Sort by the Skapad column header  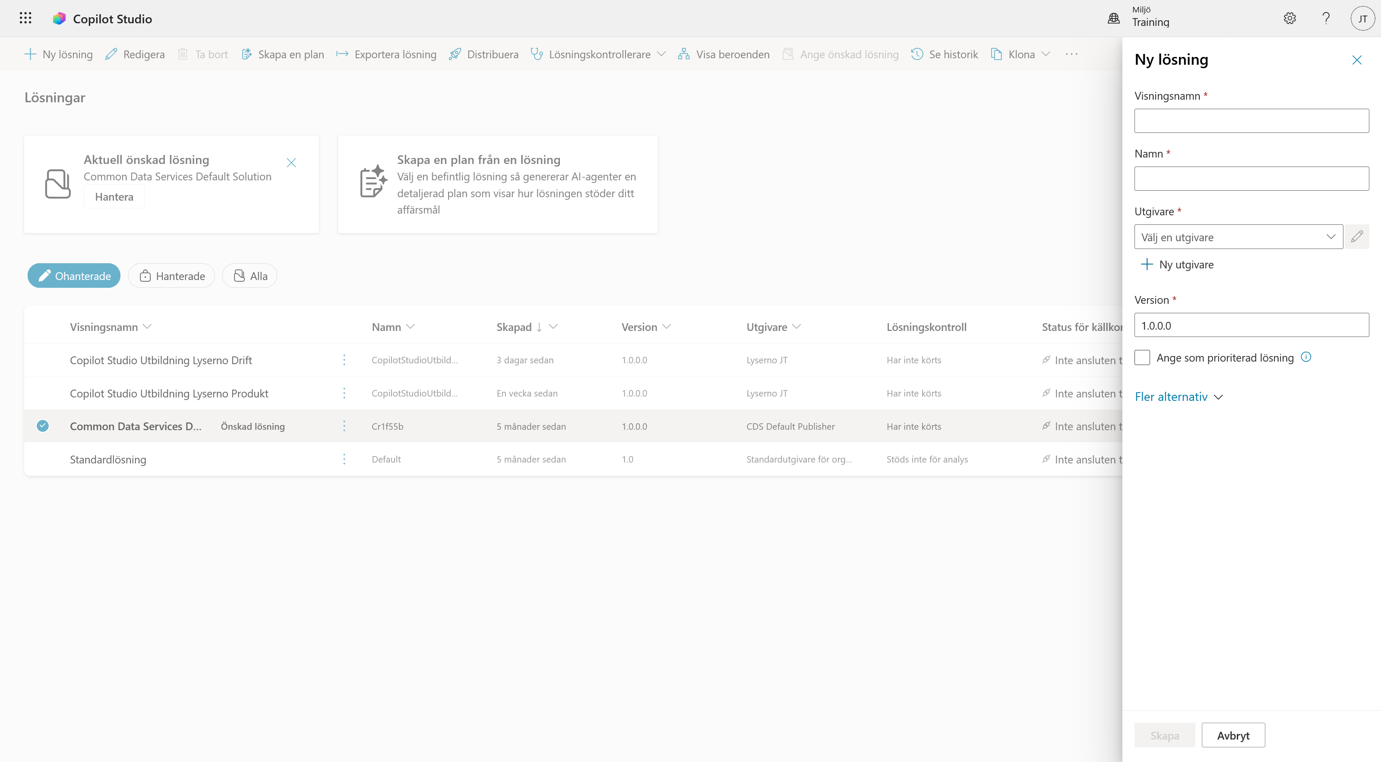(x=527, y=326)
